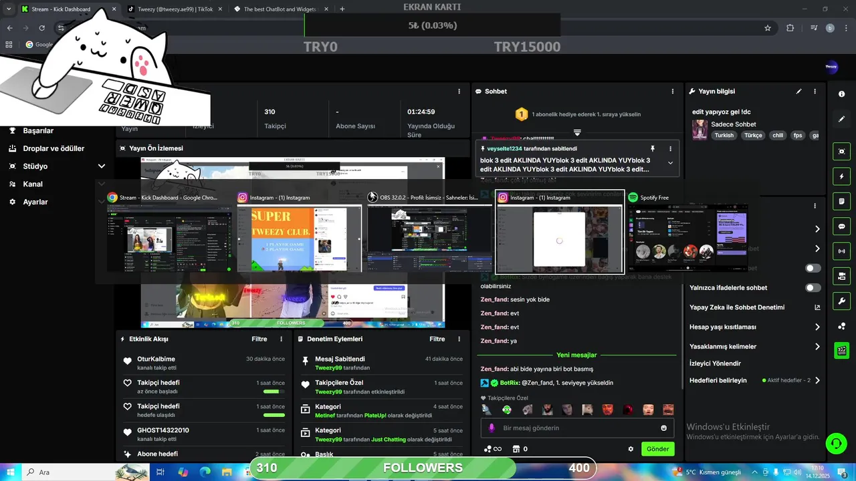856x481 pixels.
Task: Open Sohbet panel three-dot menu
Action: tap(673, 92)
